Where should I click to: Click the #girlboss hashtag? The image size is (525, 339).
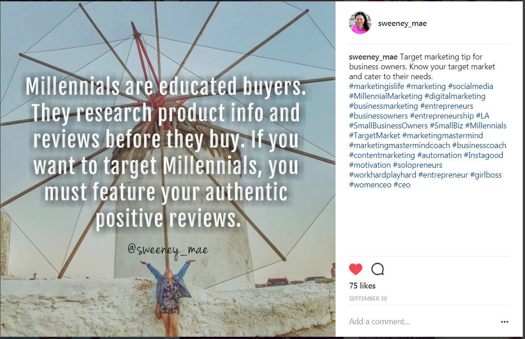coord(486,175)
